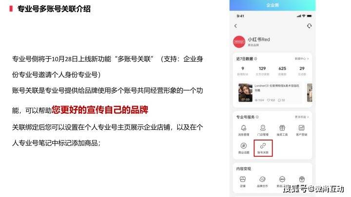Open 商业话题 hashtag icon
This screenshot has width=351, height=197.
coord(244,146)
